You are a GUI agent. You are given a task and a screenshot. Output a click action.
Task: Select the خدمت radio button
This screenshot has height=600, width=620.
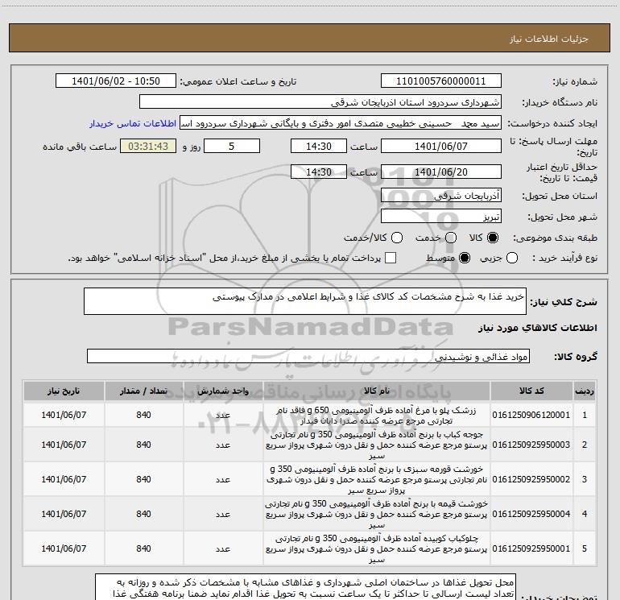point(451,238)
